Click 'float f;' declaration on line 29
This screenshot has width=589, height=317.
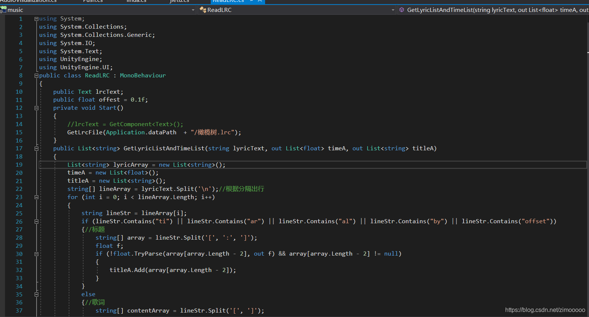(x=109, y=246)
